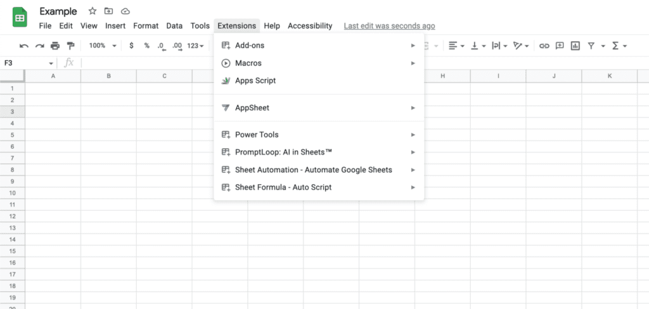Select column C header
This screenshot has height=309, width=649.
pyautogui.click(x=164, y=76)
